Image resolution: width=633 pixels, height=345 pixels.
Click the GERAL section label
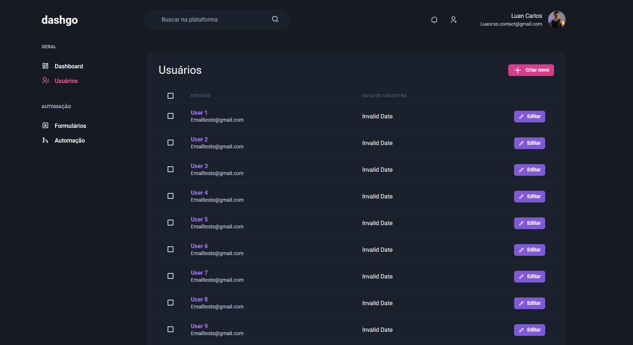49,47
